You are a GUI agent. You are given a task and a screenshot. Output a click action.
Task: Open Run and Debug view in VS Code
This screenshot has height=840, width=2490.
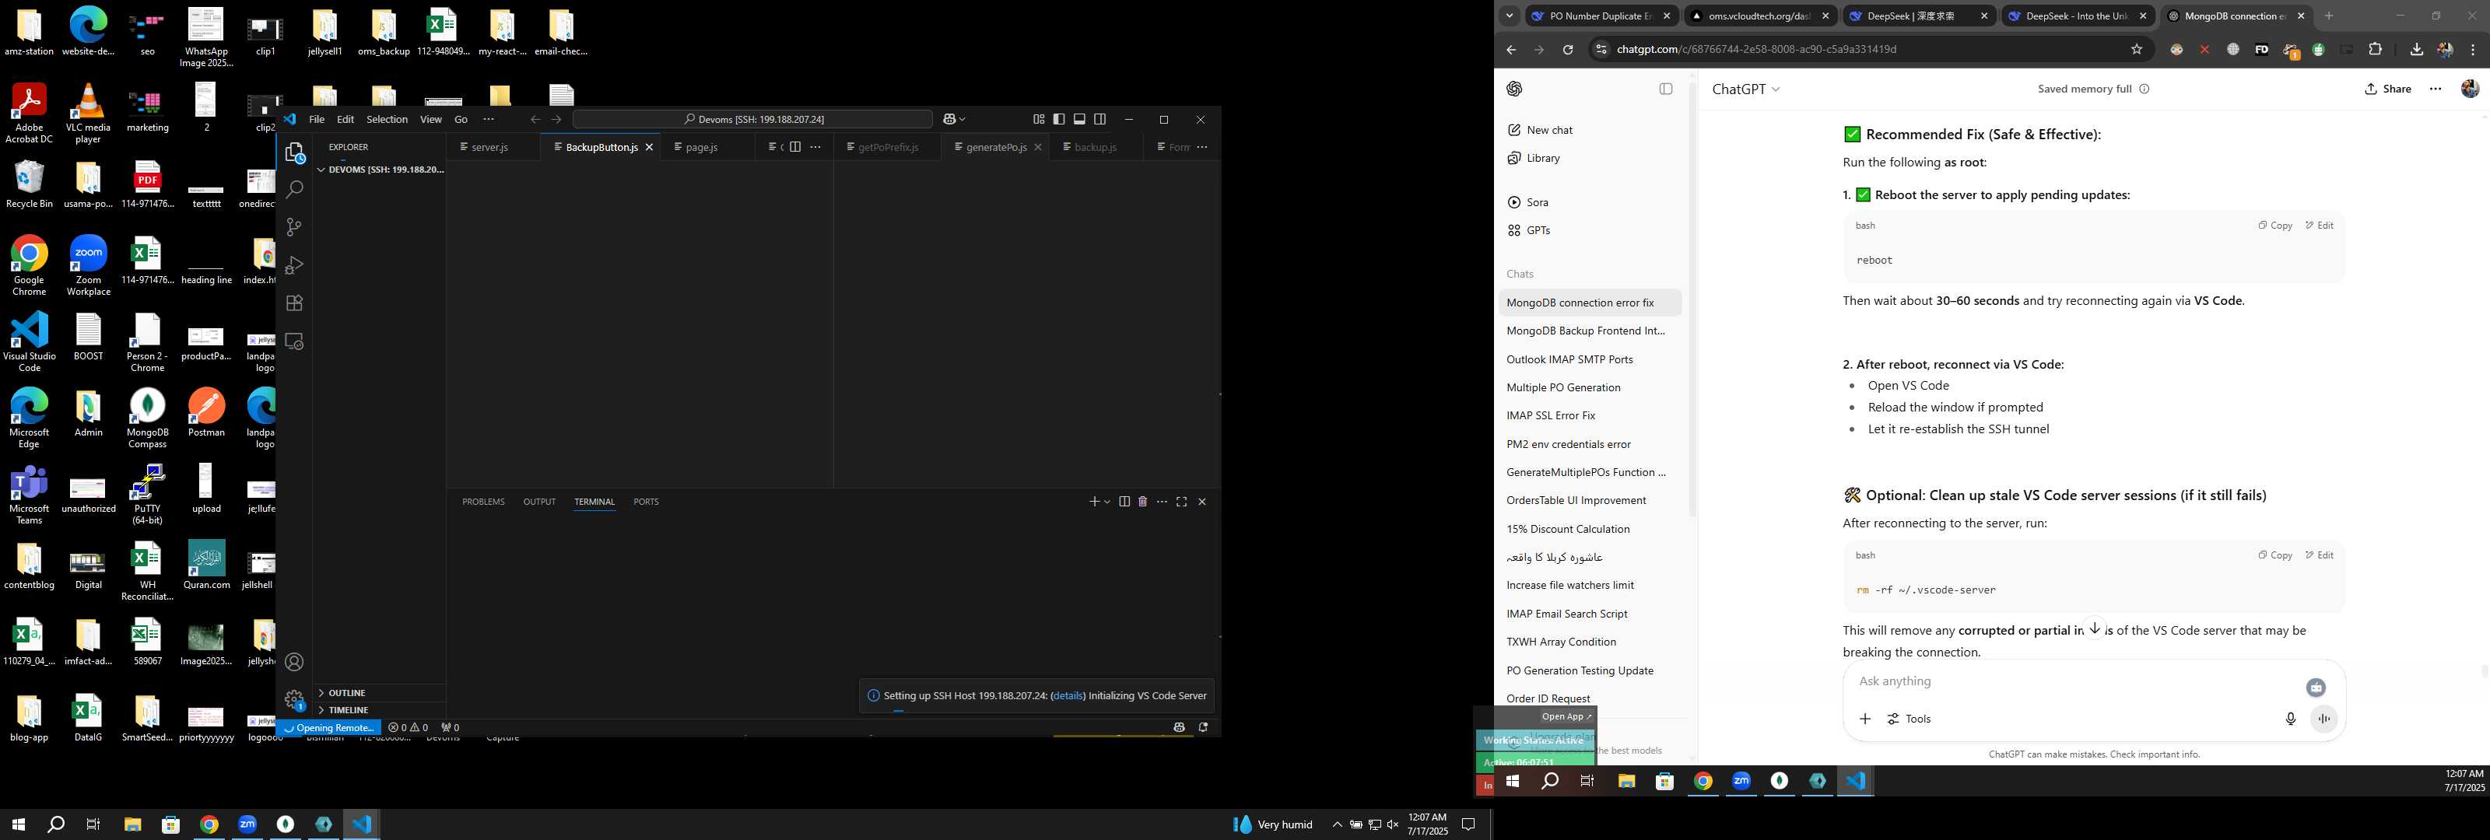295,265
